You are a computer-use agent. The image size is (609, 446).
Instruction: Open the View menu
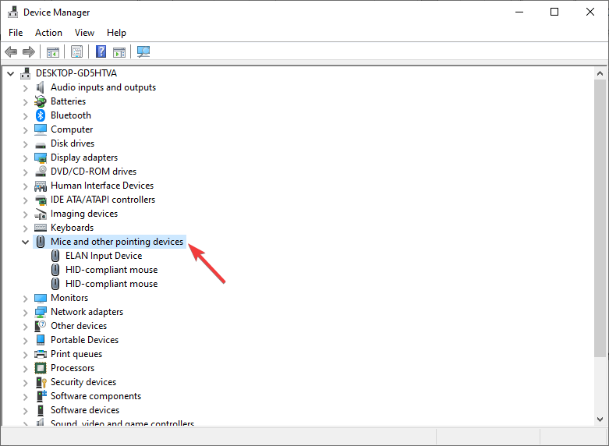84,33
